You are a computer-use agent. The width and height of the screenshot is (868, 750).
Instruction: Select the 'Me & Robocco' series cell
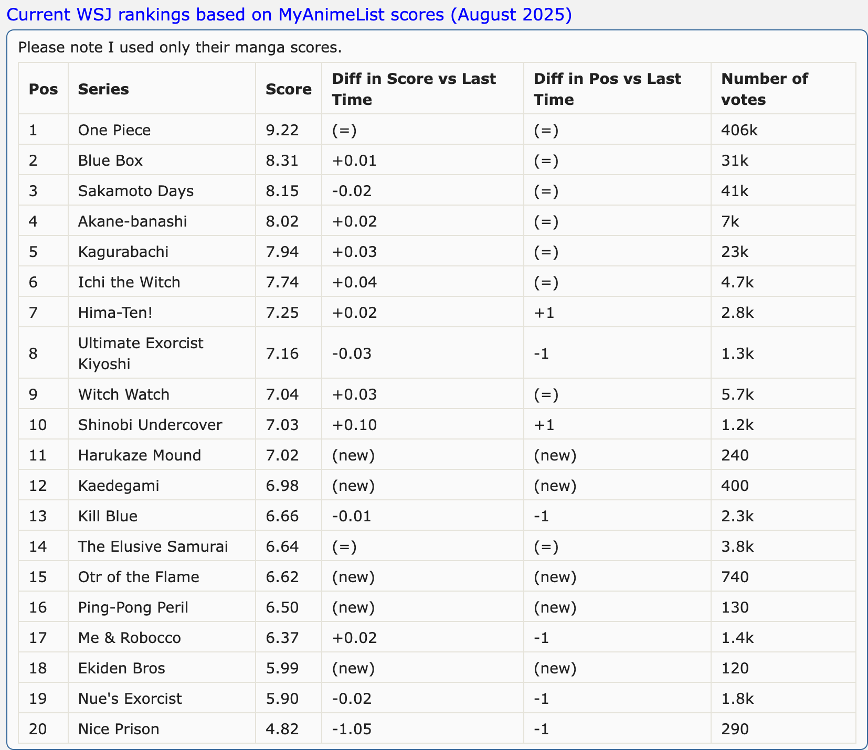click(162, 637)
